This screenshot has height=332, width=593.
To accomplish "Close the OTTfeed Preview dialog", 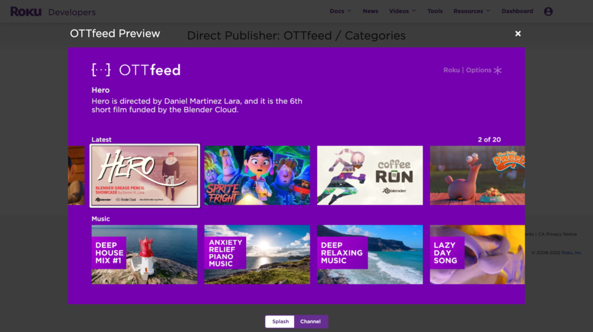I will tap(518, 34).
